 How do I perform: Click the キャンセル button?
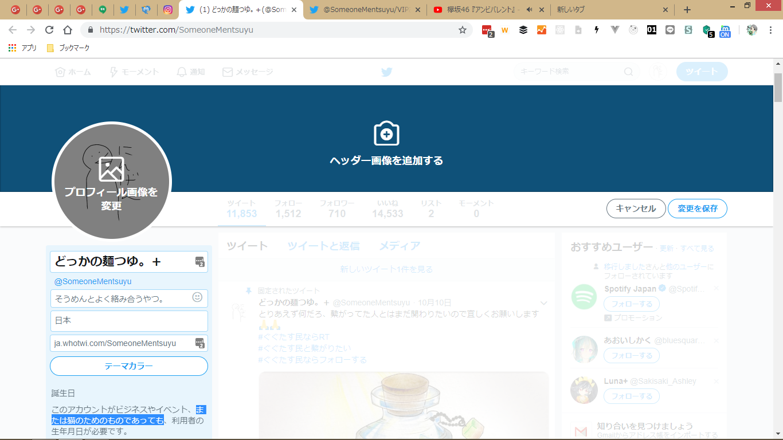pos(636,209)
